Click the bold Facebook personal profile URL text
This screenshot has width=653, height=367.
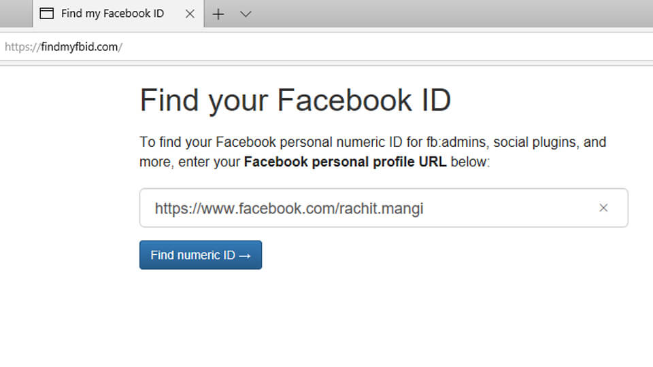tap(345, 163)
